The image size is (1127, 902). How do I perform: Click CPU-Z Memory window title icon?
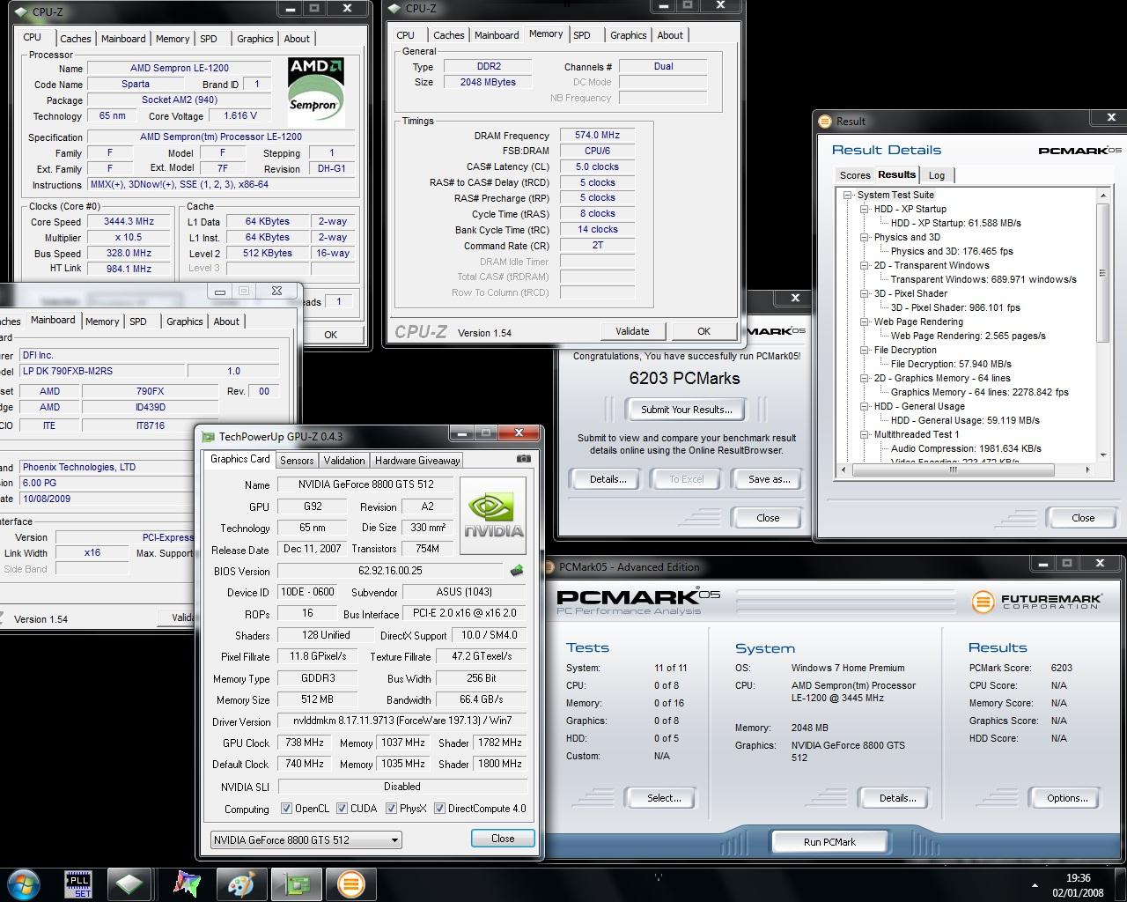coord(394,9)
